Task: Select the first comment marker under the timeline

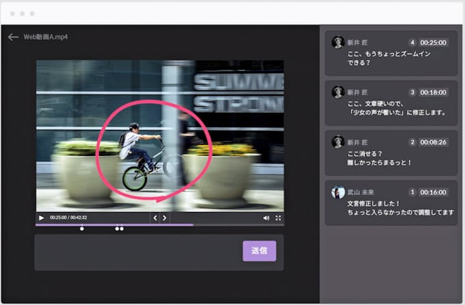Action: coord(82,228)
